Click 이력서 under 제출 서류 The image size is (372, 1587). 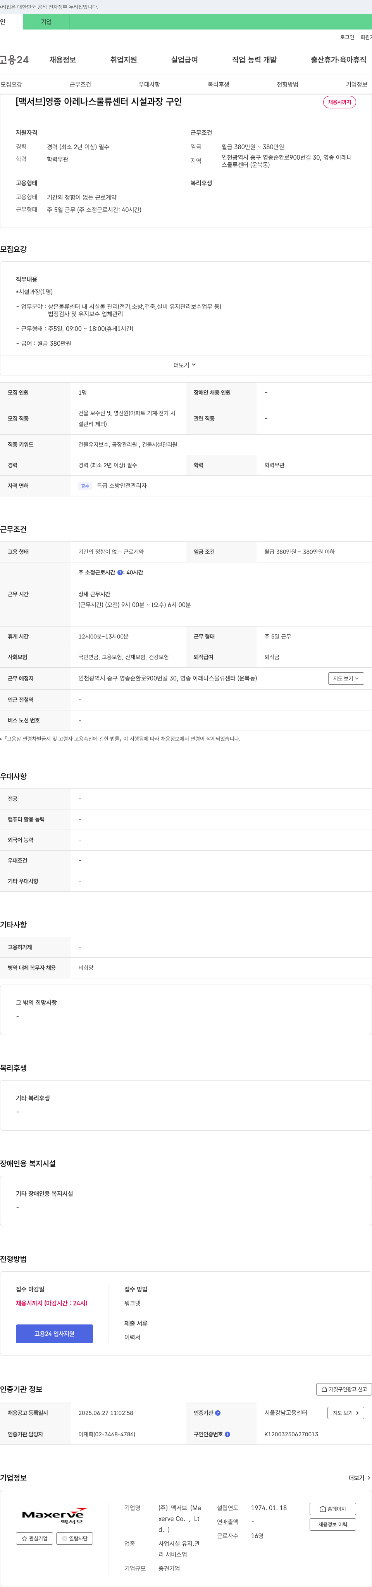point(132,1338)
